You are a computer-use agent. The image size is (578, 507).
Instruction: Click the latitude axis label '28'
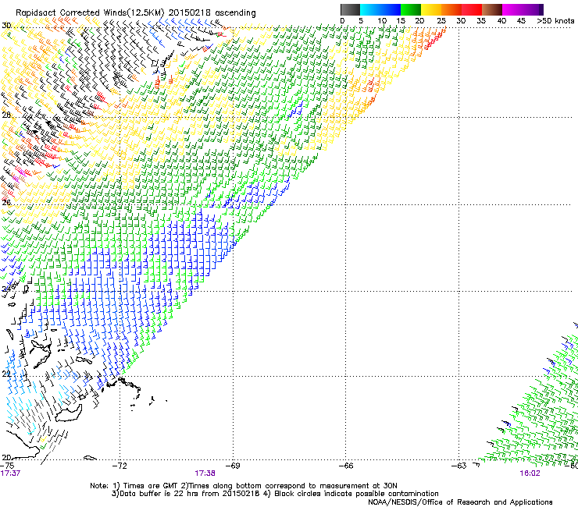pos(6,115)
